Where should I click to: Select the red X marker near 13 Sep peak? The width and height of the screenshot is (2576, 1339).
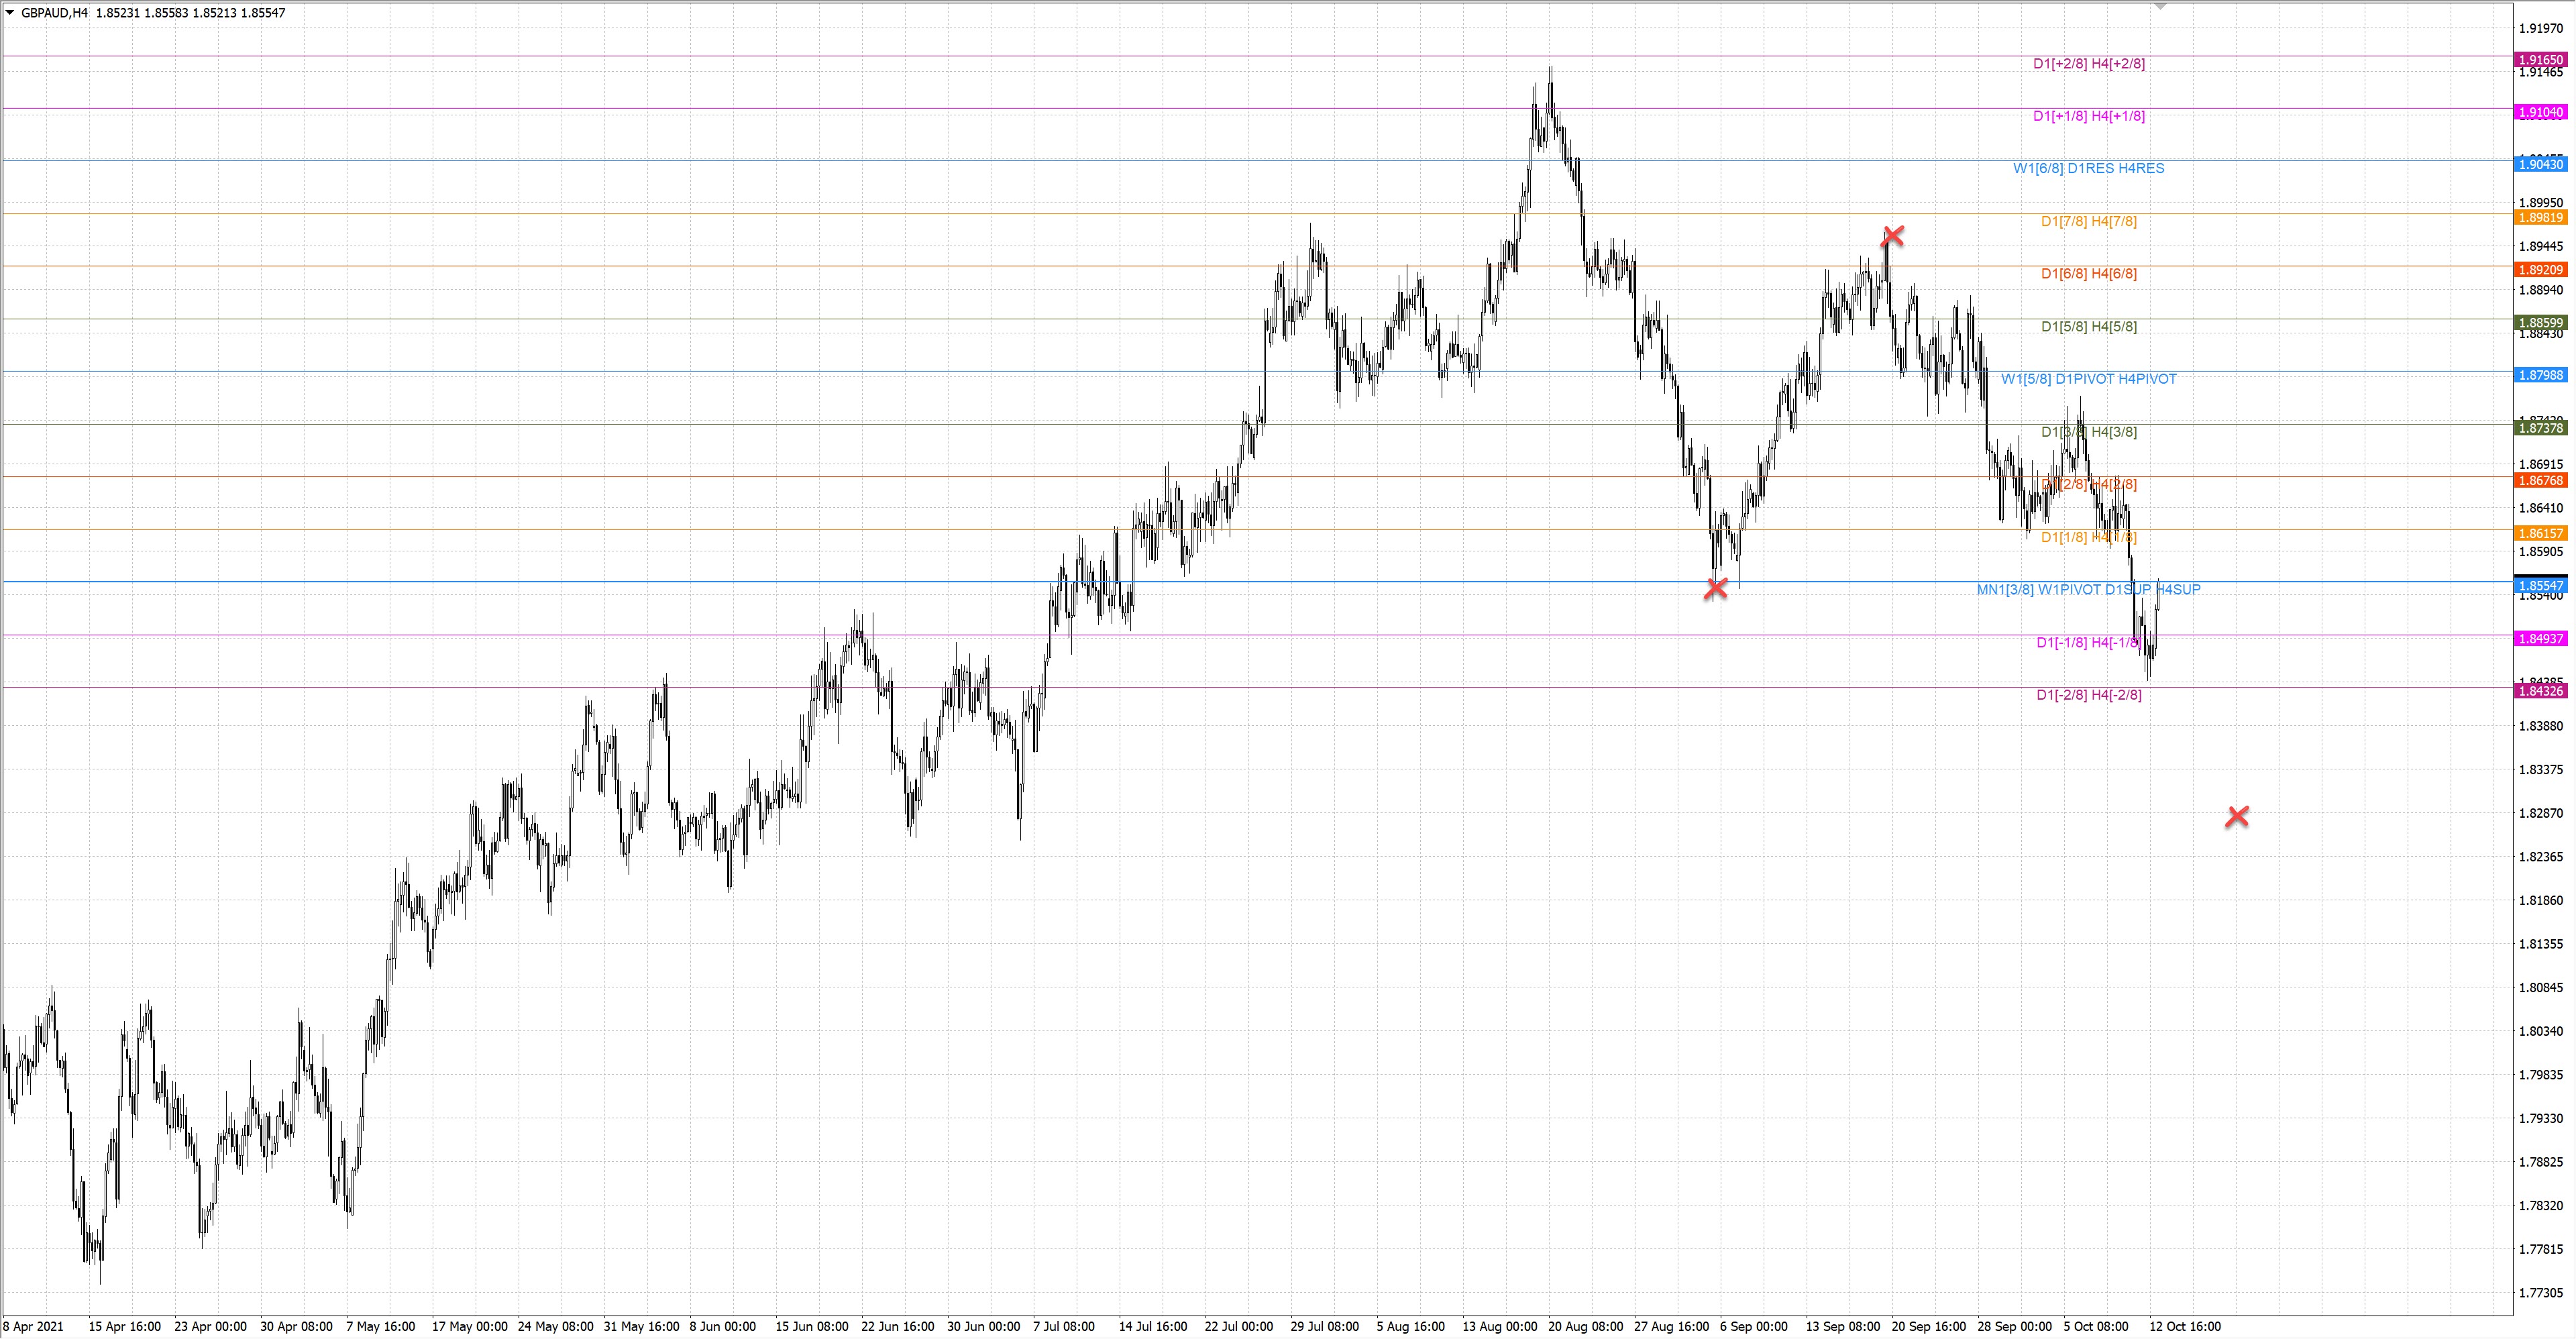point(1892,236)
